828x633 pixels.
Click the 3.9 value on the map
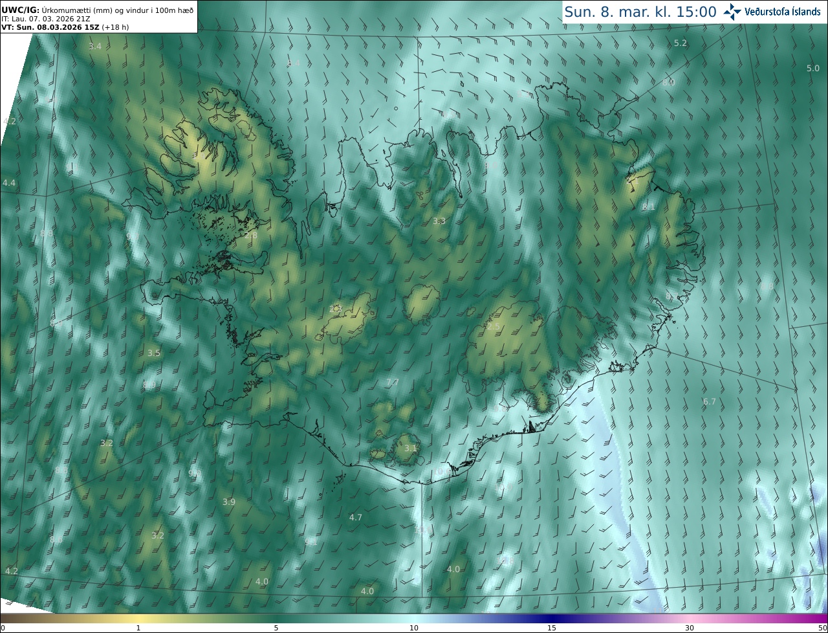(229, 502)
